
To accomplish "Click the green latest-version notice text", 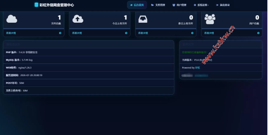I will 195,52.
